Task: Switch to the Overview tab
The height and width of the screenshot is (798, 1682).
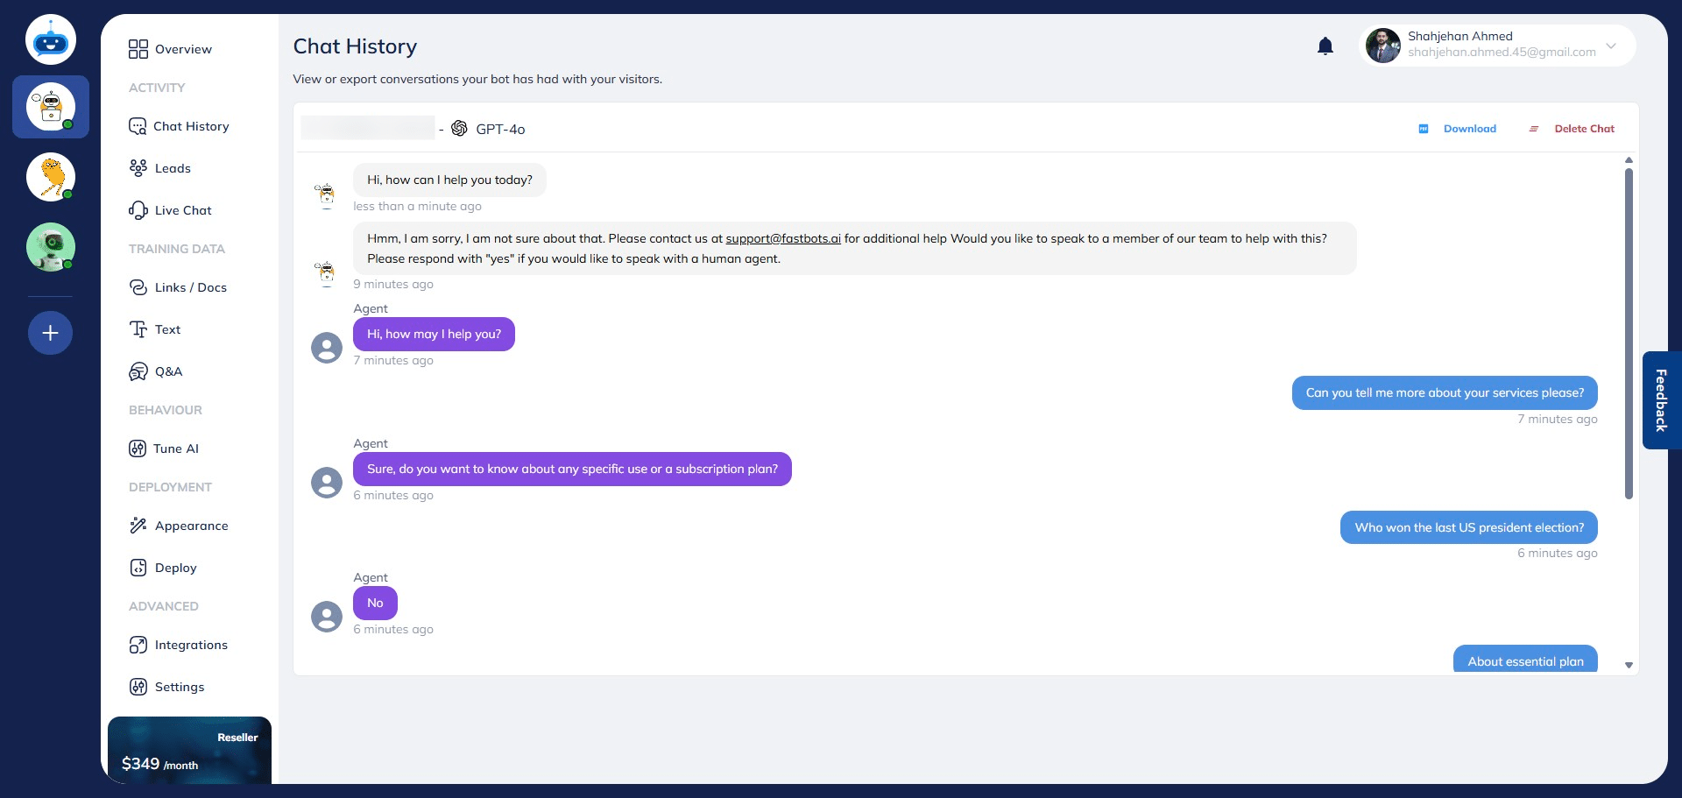Action: point(182,49)
